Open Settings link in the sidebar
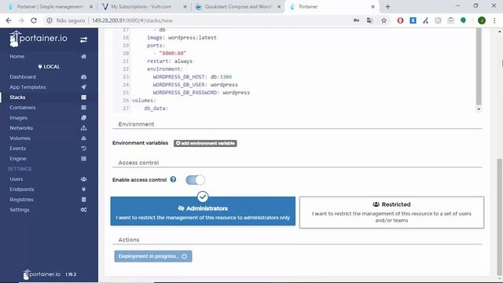This screenshot has height=283, width=503. click(19, 210)
